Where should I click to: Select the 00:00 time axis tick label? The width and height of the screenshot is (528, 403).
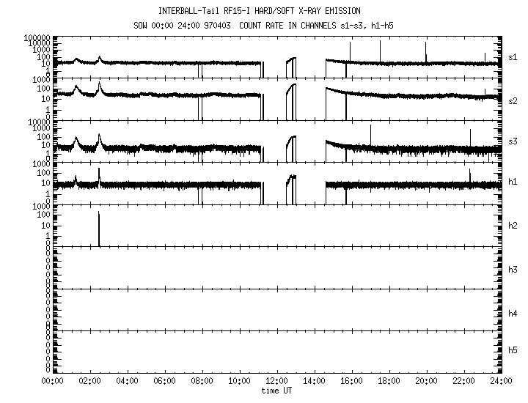pyautogui.click(x=52, y=382)
